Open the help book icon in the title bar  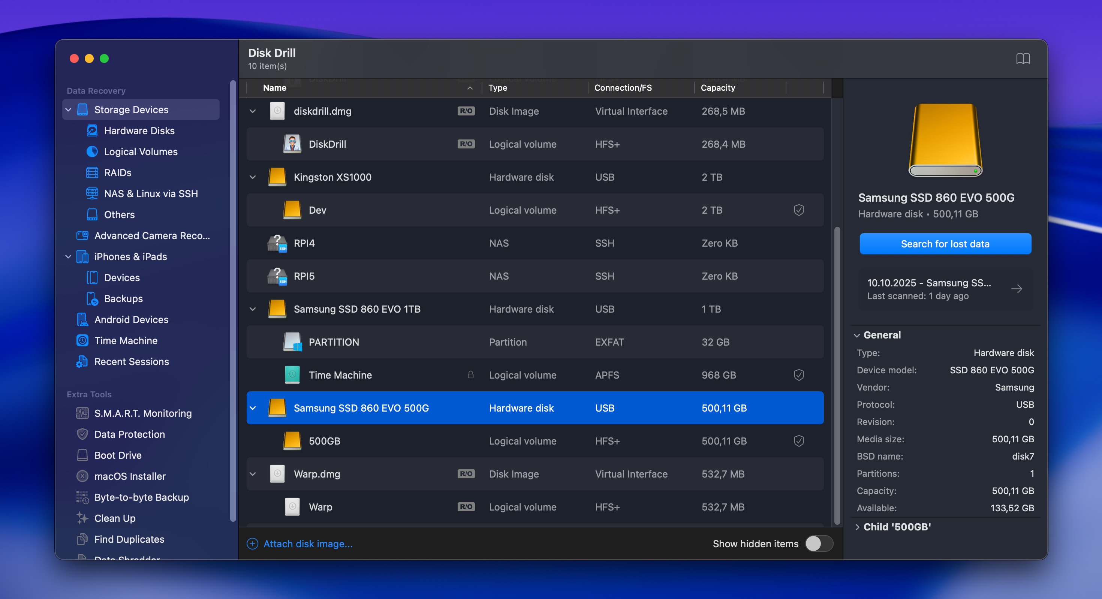coord(1023,58)
